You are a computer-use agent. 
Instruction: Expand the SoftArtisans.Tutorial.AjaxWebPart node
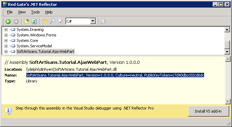(x=6, y=51)
